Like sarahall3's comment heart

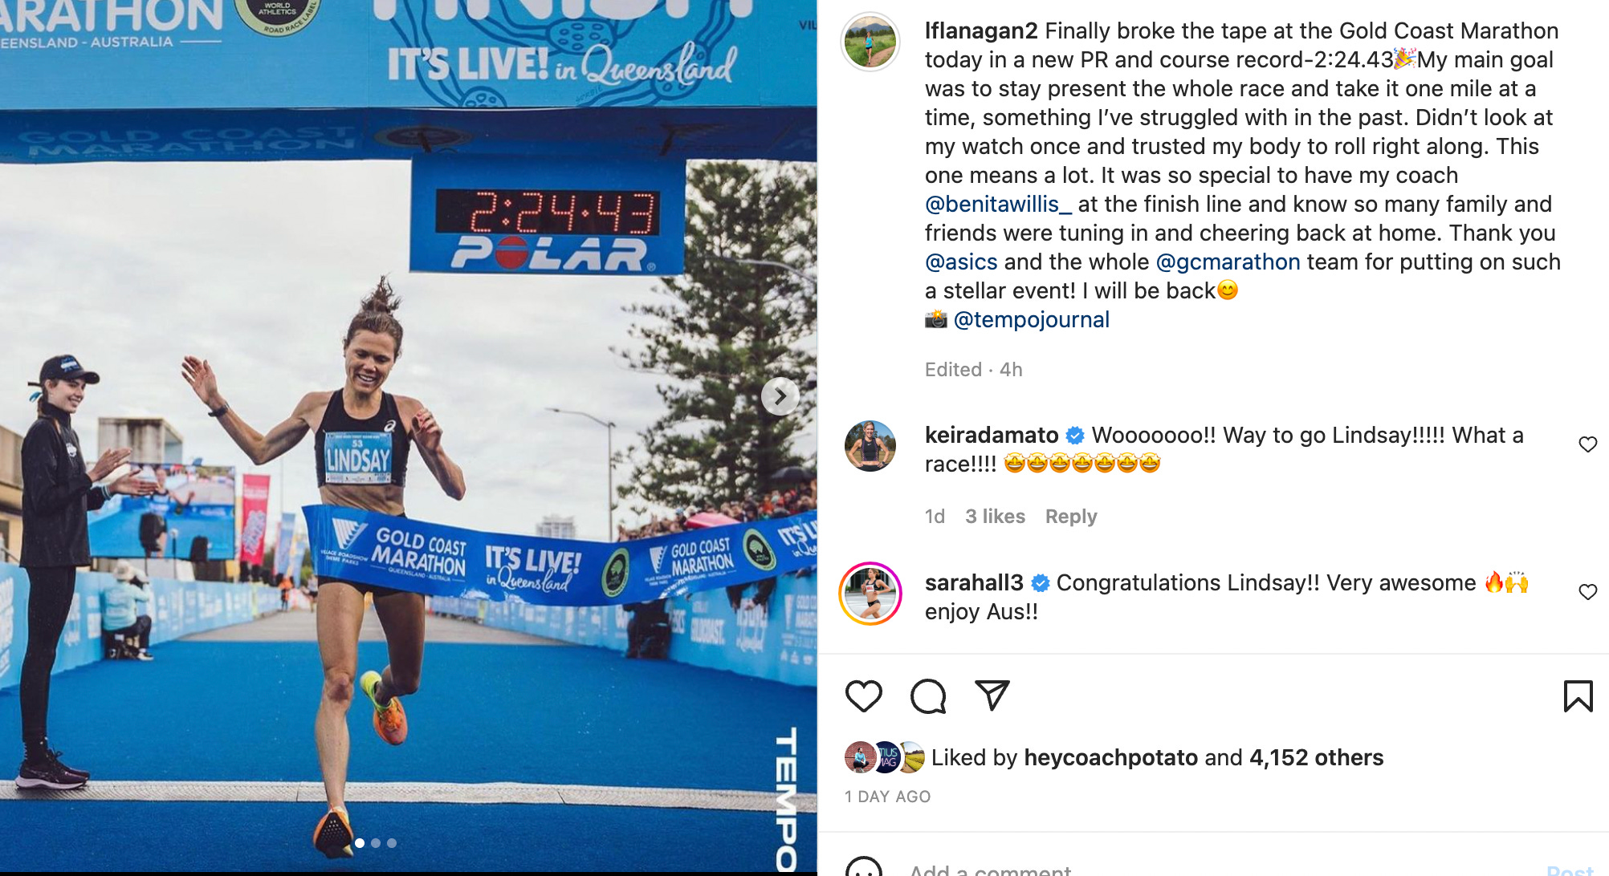tap(1588, 592)
